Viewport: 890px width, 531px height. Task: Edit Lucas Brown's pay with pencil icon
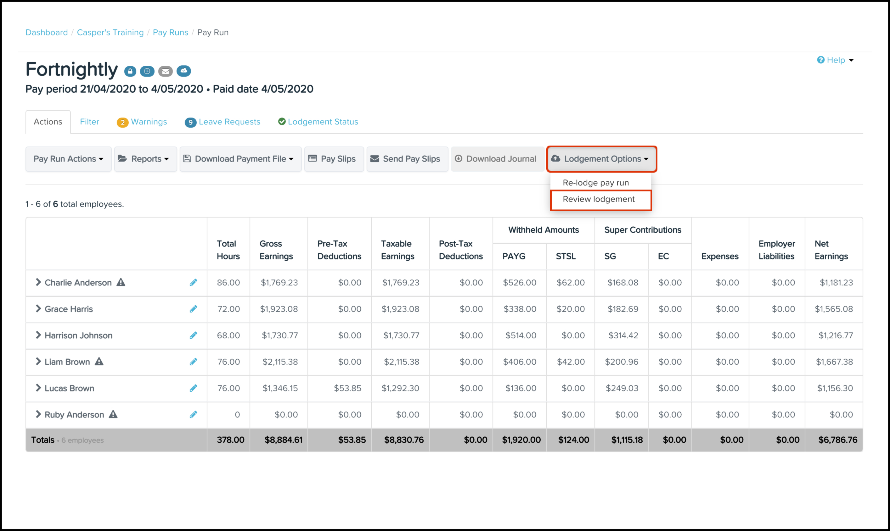194,388
